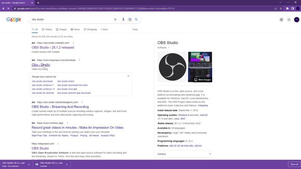Open the search tabs dropdown in title bar
301x169 pixels.
point(280,2)
